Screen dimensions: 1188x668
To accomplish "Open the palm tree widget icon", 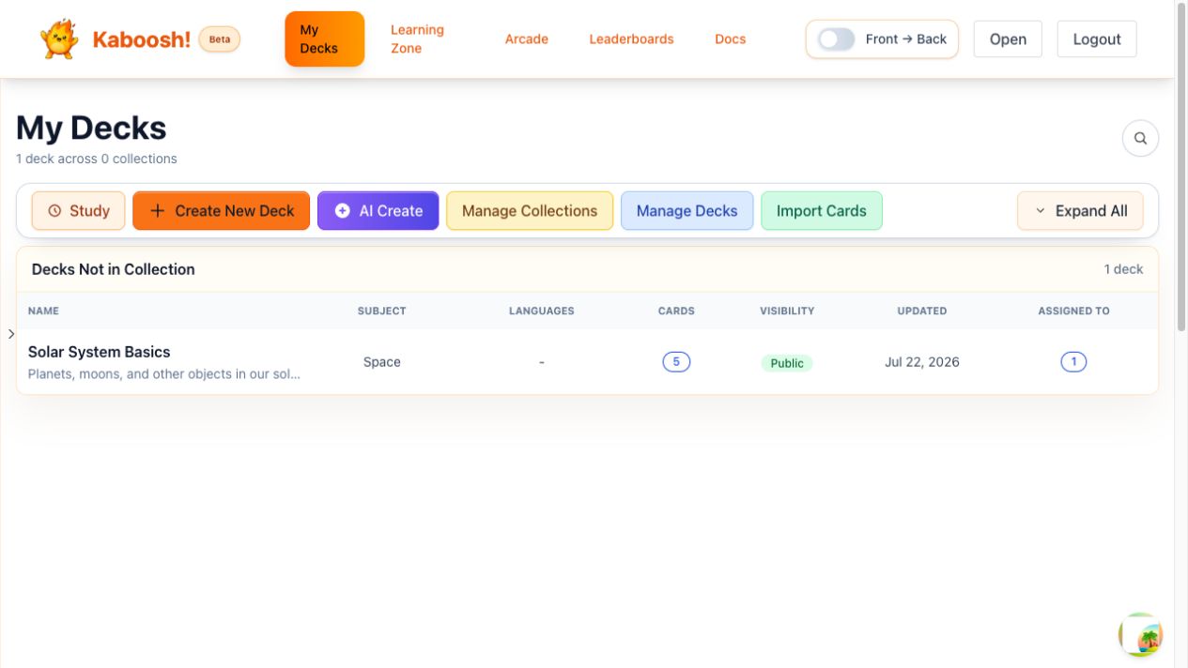I will tap(1141, 635).
